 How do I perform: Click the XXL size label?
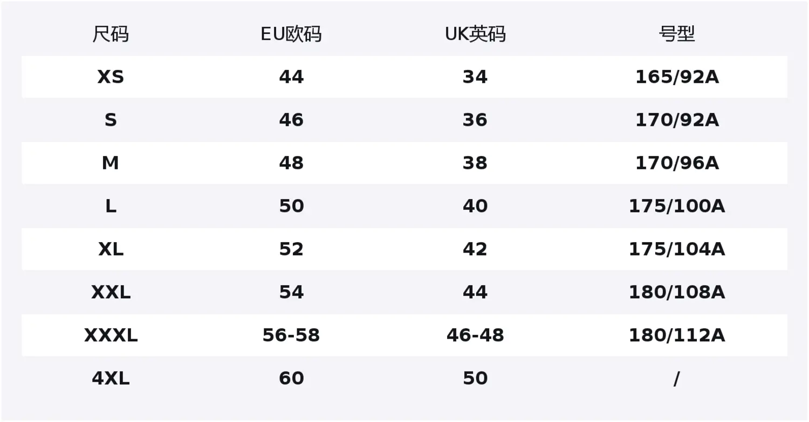click(111, 292)
